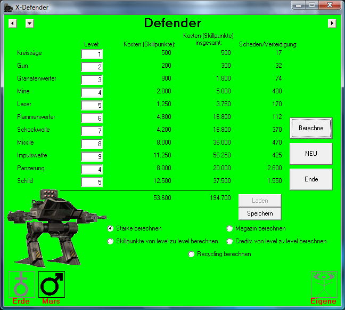The width and height of the screenshot is (345, 310).
Task: Click the Impulswaffe label
Action: (x=32, y=155)
